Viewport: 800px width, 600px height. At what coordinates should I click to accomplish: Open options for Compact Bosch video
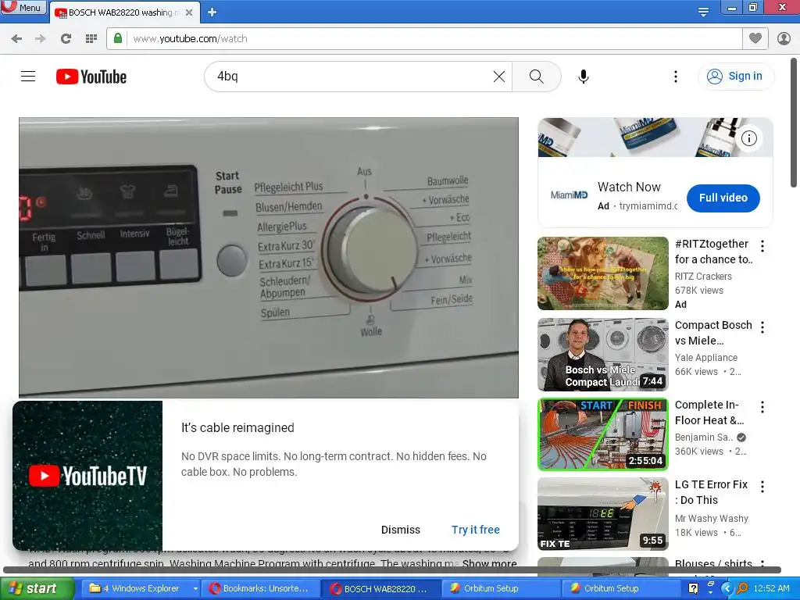pyautogui.click(x=762, y=327)
